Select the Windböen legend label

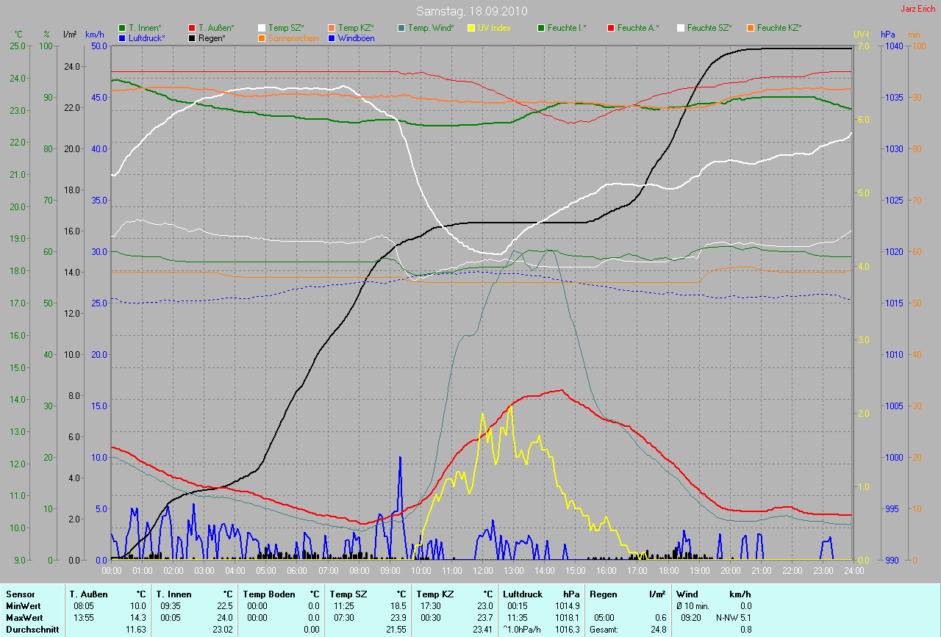pyautogui.click(x=356, y=37)
